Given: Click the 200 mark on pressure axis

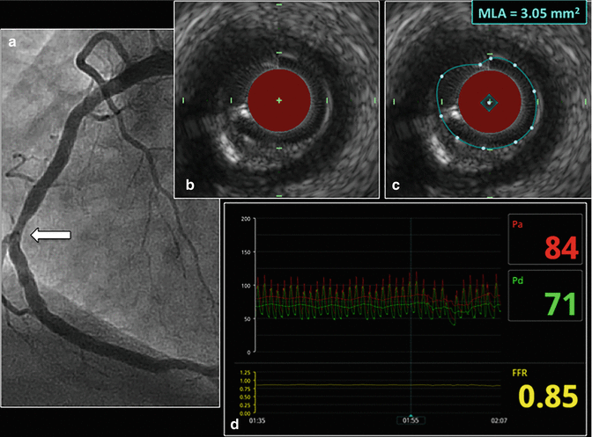Looking at the screenshot, I should click(x=246, y=218).
